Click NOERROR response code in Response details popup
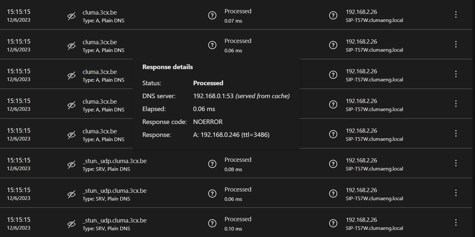This screenshot has width=475, height=237. coord(208,122)
